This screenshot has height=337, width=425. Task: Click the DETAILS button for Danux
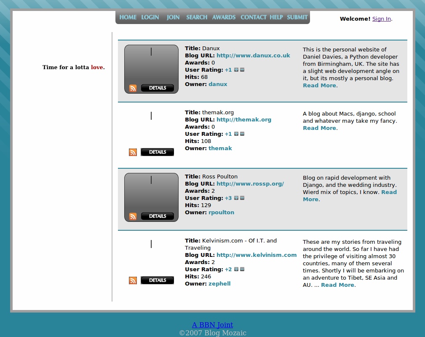pyautogui.click(x=157, y=88)
